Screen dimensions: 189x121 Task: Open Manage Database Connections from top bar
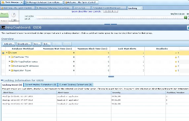pos(44,2)
